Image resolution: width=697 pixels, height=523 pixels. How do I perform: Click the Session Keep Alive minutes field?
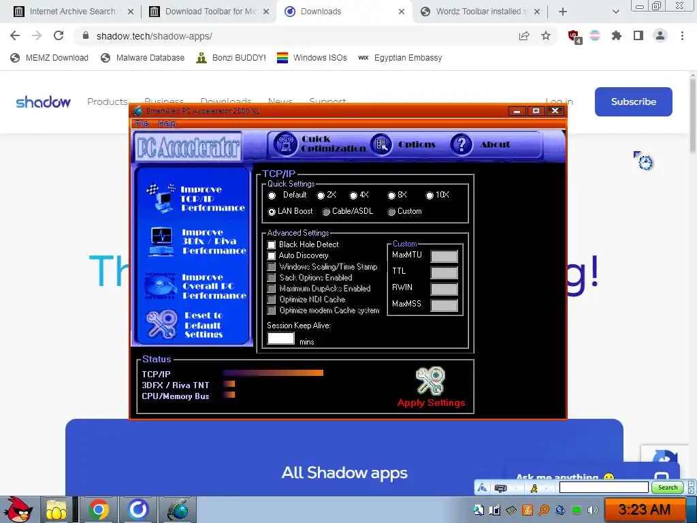tap(280, 338)
